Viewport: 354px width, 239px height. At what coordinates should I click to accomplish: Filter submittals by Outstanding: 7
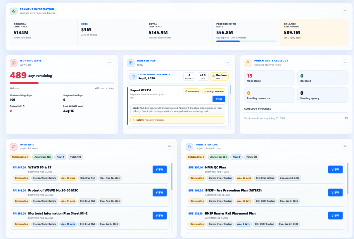[x=196, y=157]
